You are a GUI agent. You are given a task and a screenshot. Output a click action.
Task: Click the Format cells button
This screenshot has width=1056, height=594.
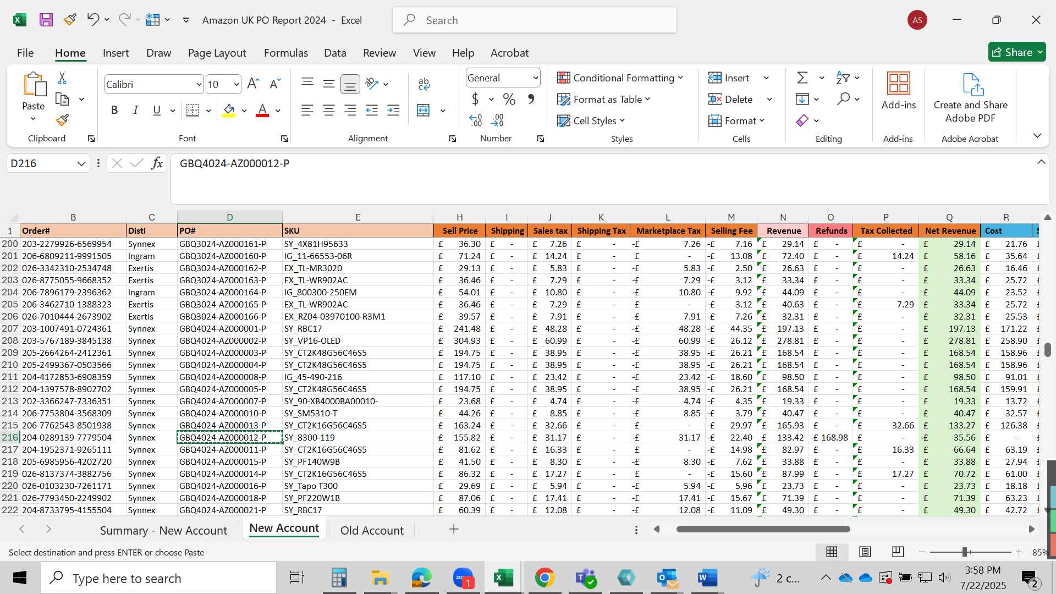737,120
